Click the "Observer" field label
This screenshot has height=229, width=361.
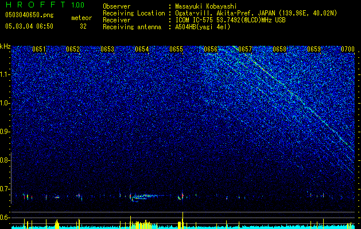tap(117, 6)
